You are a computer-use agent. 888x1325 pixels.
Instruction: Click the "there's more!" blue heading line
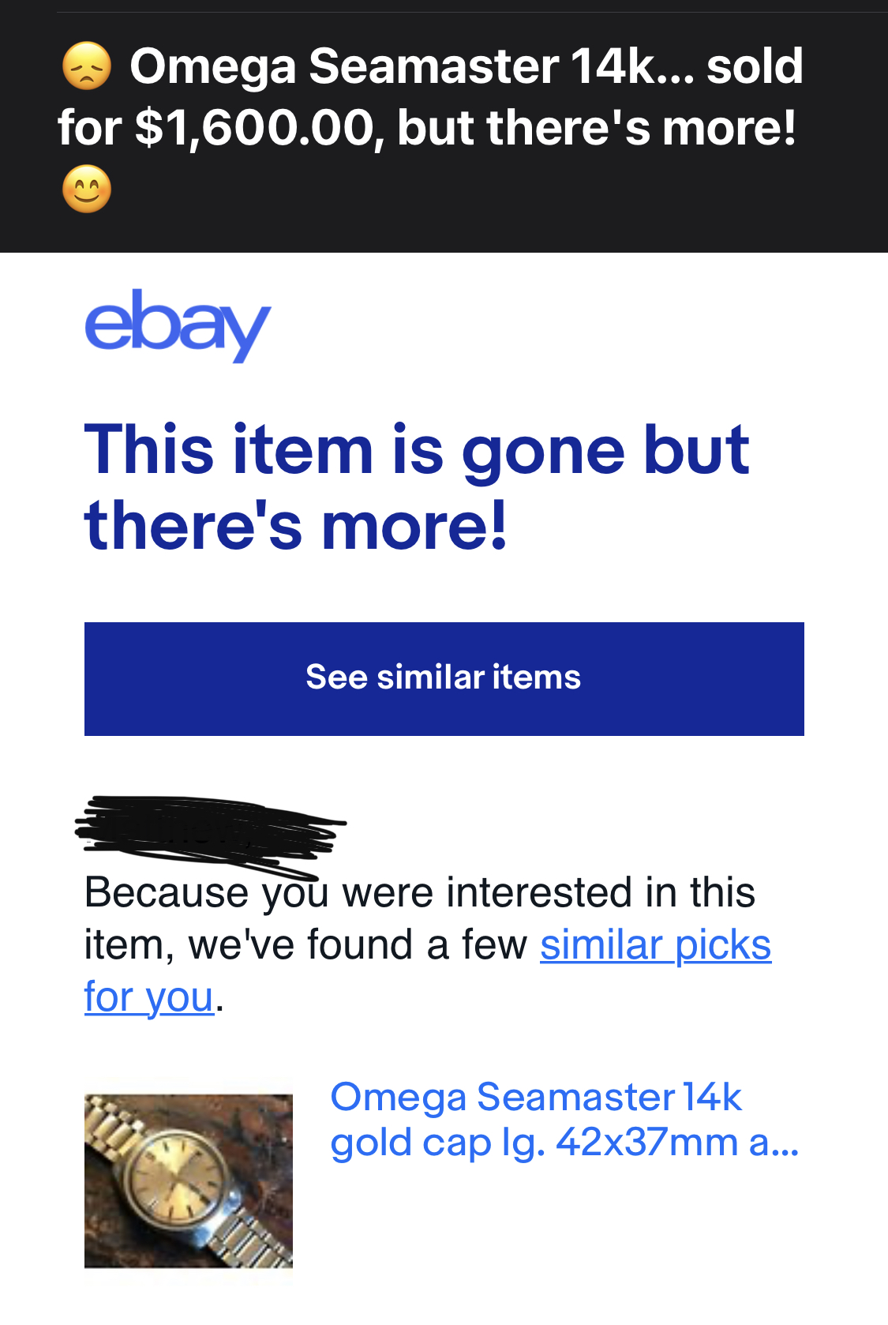click(296, 526)
